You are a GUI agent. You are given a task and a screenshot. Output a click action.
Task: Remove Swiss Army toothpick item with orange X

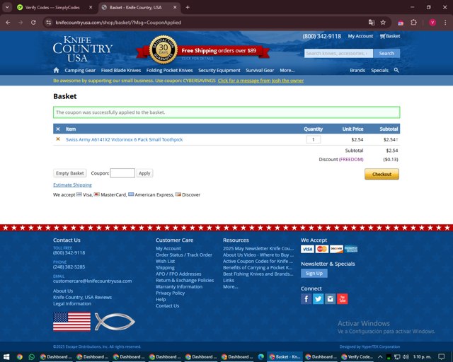click(x=58, y=139)
